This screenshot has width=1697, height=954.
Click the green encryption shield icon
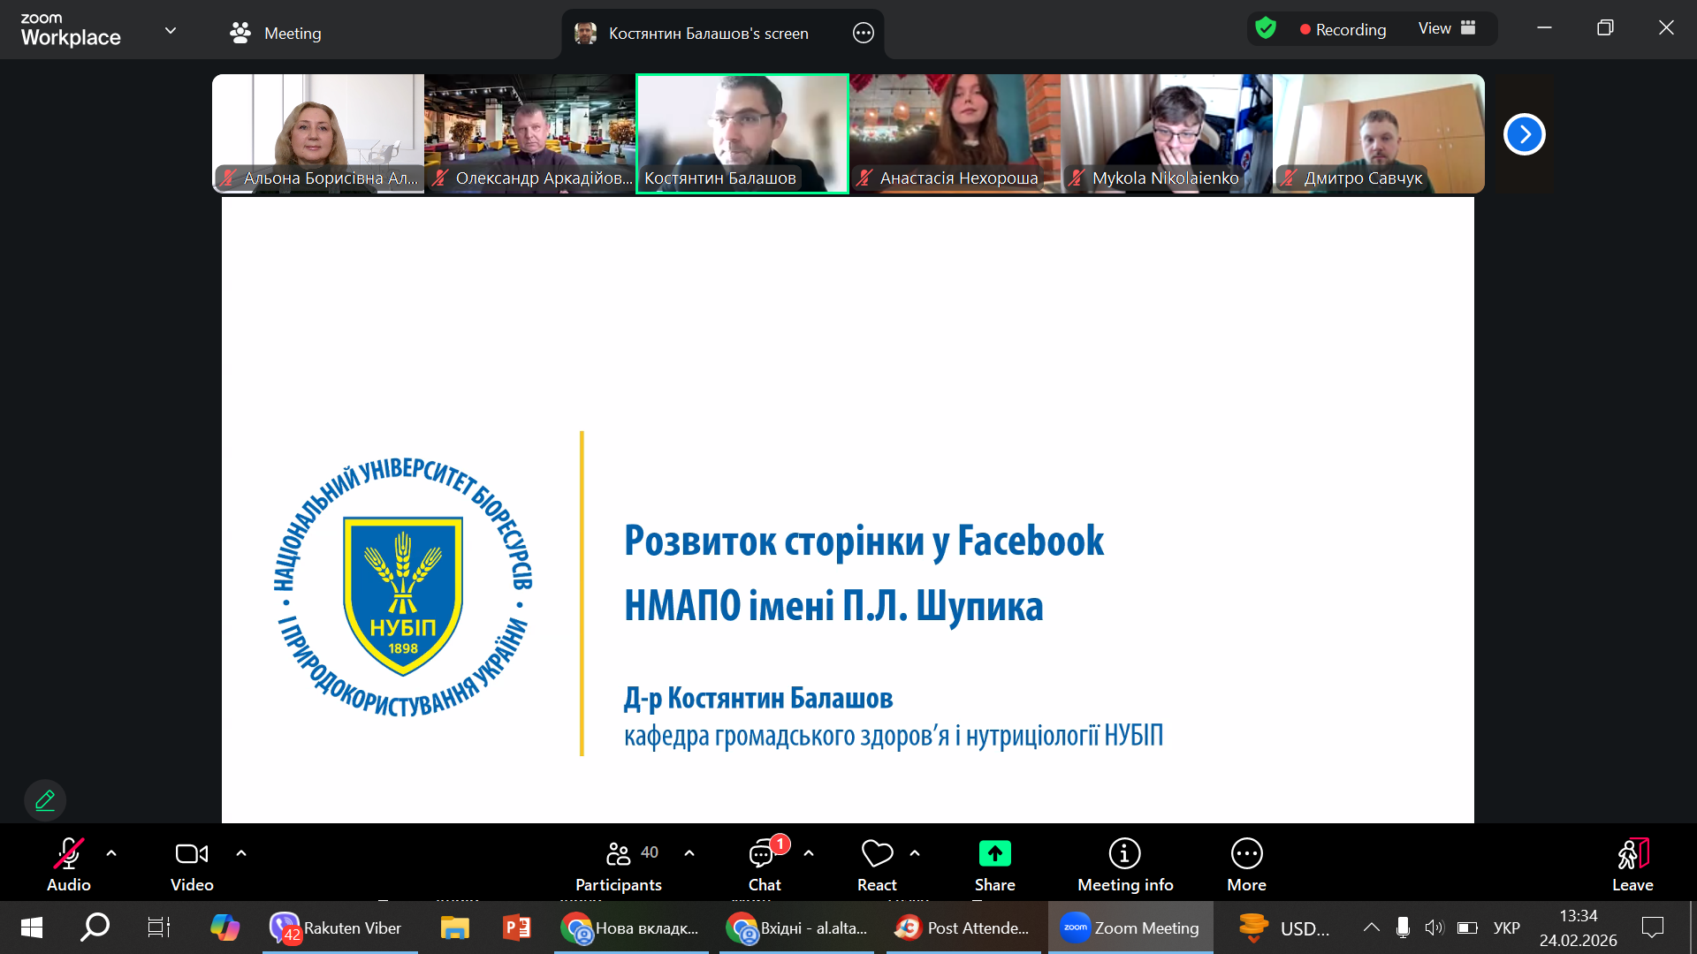tap(1266, 29)
